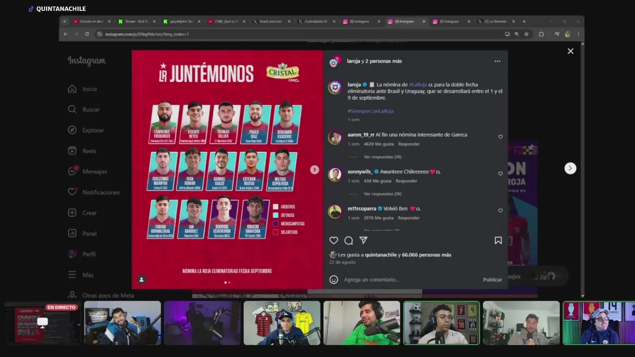Click the Instagram wordmark logo

click(x=87, y=61)
